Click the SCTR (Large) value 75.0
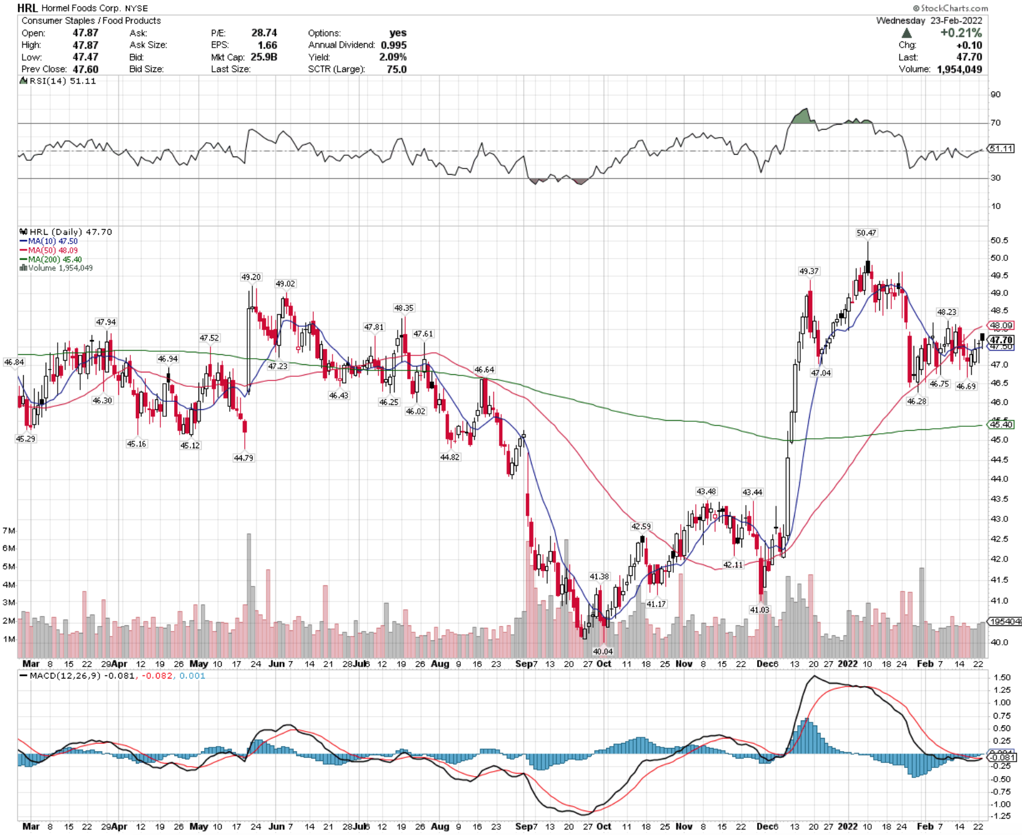The height and width of the screenshot is (835, 1022). click(x=396, y=69)
